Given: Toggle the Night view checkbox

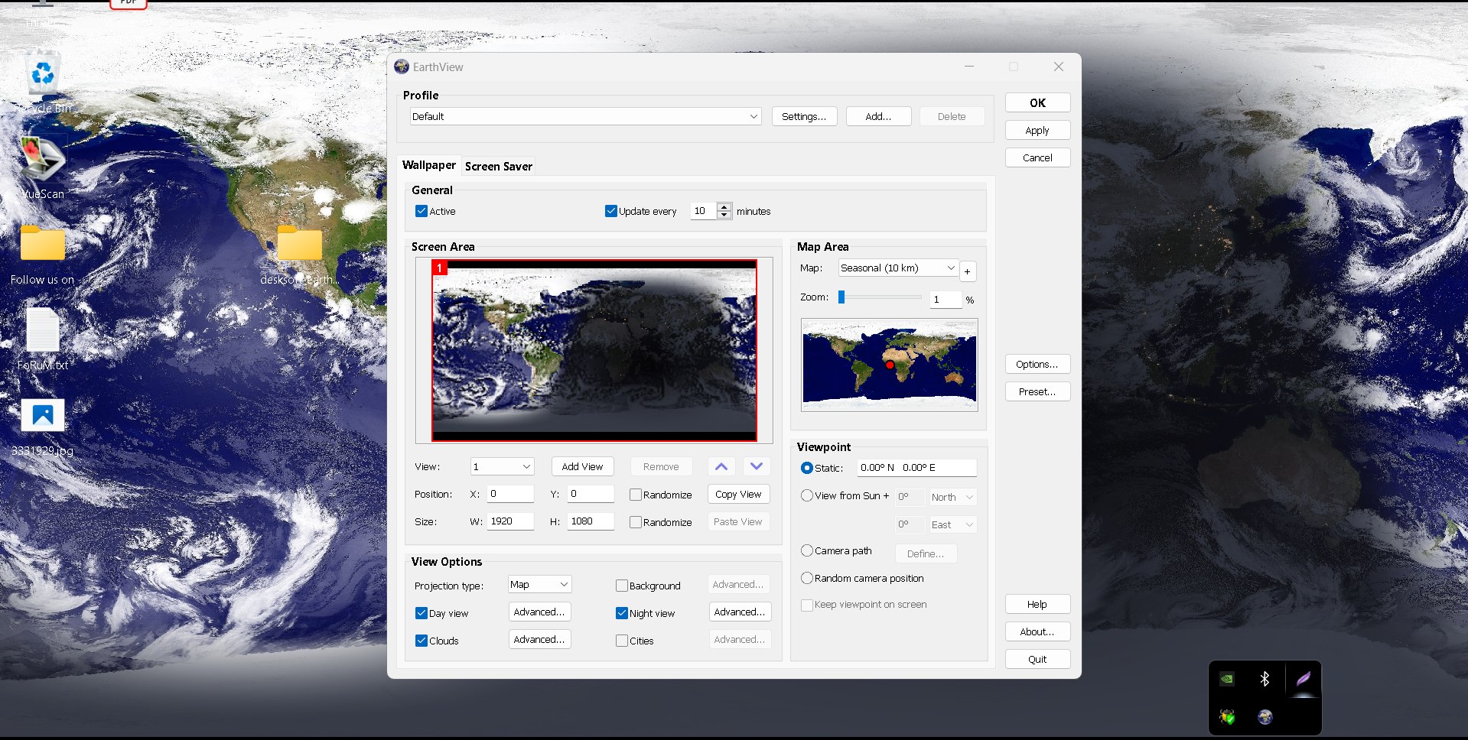Looking at the screenshot, I should (x=622, y=613).
